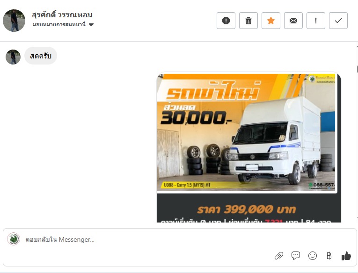This screenshot has height=273, width=358.
Task: Toggle the orange star follow-up marker
Action: (x=271, y=21)
